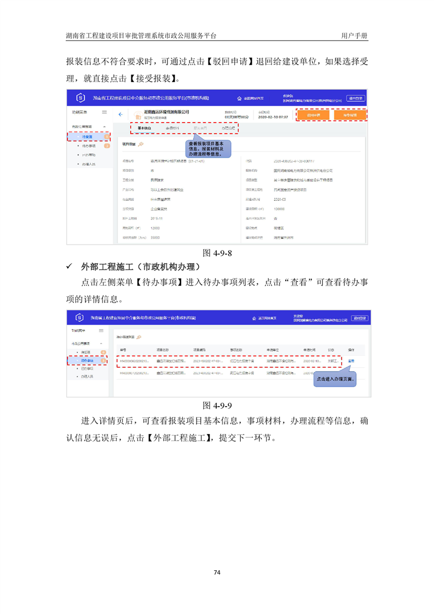Screen dimensions: 434x614
Task: Click value '2019-11' in project info
Action: coord(157,218)
